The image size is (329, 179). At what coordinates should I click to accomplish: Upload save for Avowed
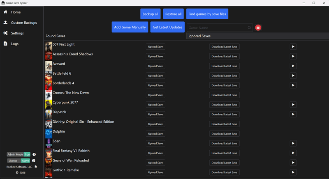pyautogui.click(x=155, y=66)
